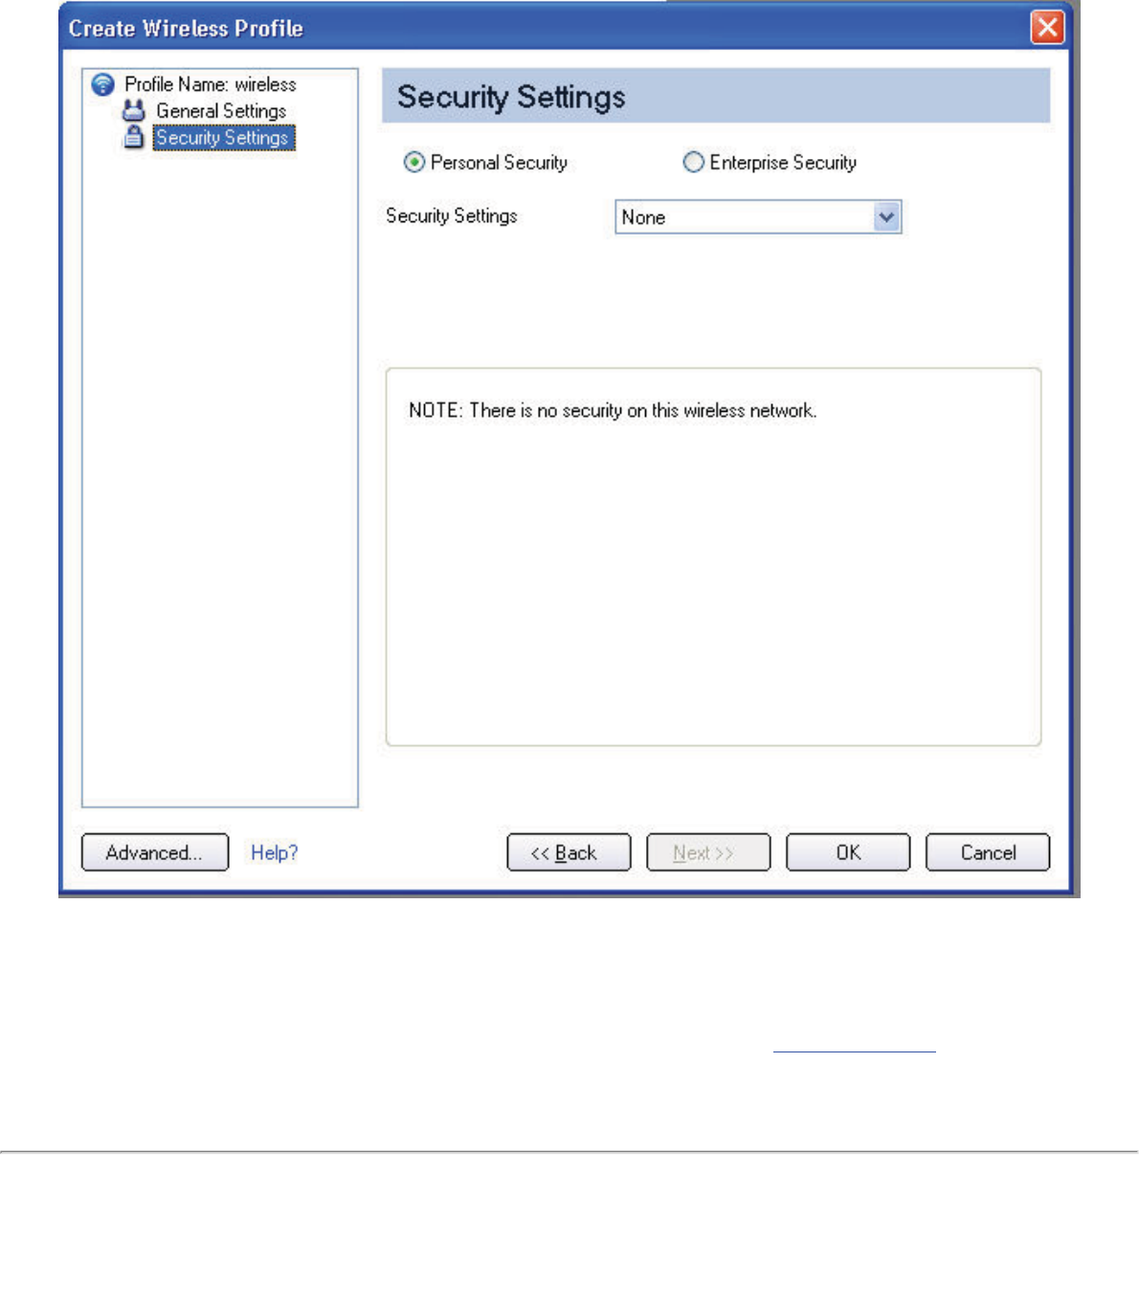Close the Create Wireless Profile dialog
The width and height of the screenshot is (1139, 1289).
1047,27
